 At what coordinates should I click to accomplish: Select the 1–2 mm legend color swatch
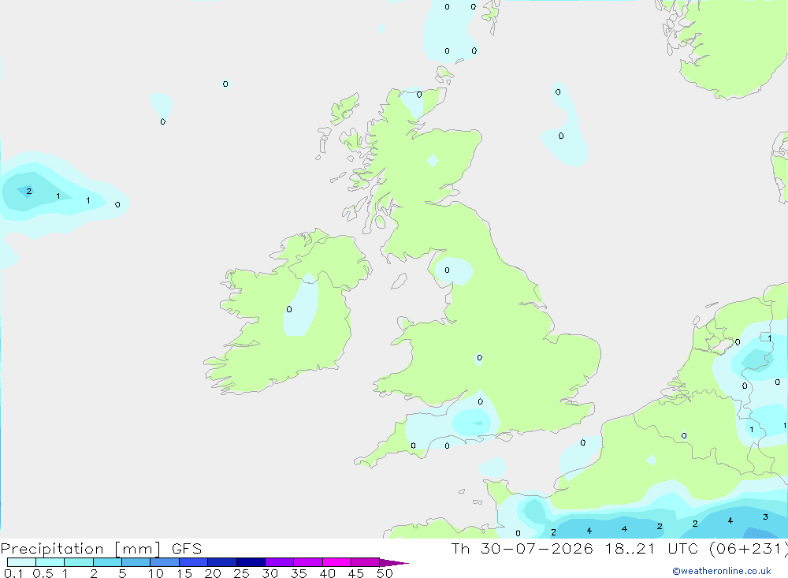point(78,562)
